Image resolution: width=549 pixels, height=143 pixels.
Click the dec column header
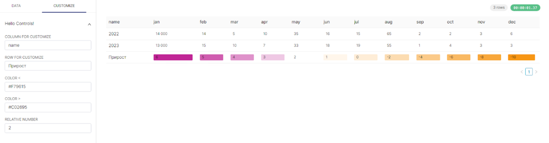pos(512,22)
